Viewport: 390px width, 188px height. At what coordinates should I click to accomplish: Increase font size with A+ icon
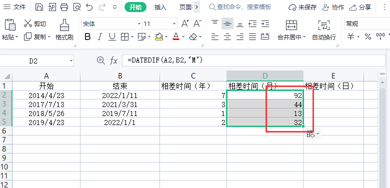185,23
